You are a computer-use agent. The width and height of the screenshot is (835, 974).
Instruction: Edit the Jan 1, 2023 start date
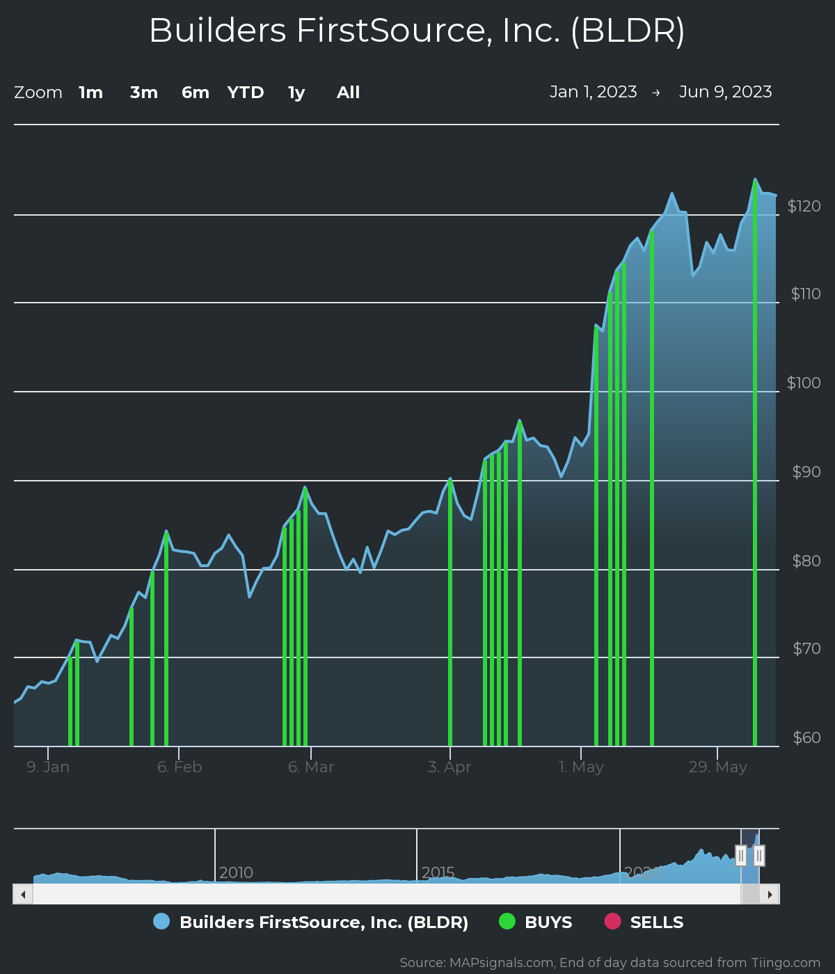(594, 92)
